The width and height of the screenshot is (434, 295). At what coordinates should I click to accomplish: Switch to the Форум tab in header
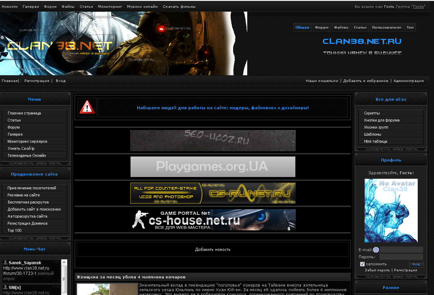tap(322, 27)
